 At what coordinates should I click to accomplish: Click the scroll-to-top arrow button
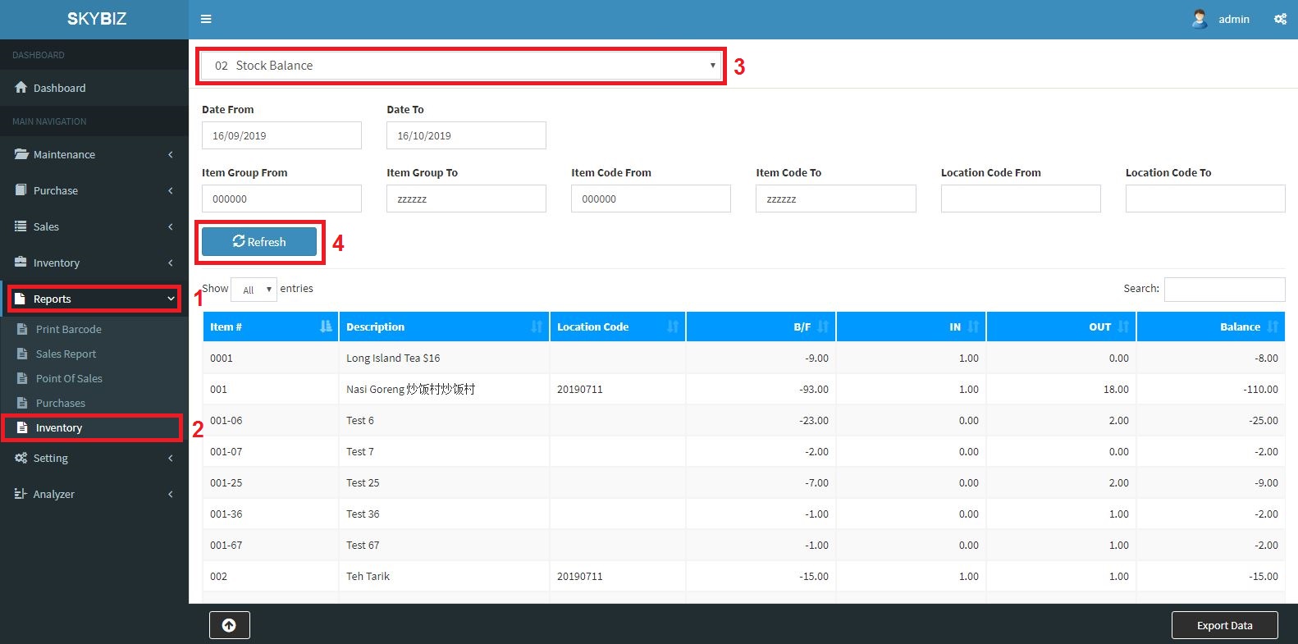(229, 625)
